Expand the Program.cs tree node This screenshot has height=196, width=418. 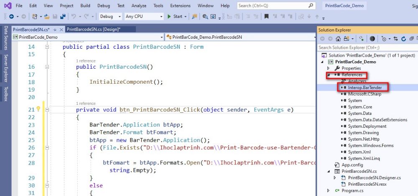(329, 191)
